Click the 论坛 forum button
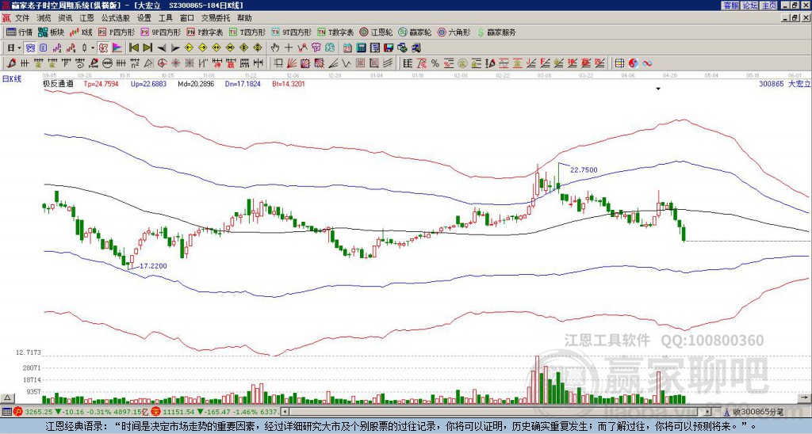Image resolution: width=812 pixels, height=434 pixels. [749, 6]
